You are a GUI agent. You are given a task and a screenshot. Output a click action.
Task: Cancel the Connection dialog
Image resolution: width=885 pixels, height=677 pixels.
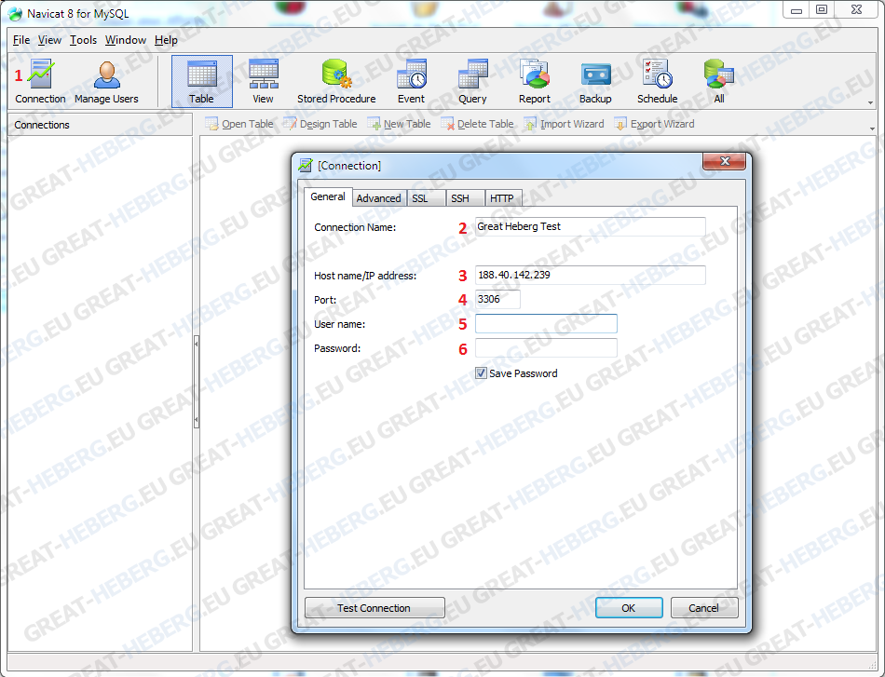coord(704,608)
